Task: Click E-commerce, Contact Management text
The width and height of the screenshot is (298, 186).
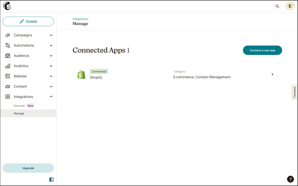Action: [202, 77]
